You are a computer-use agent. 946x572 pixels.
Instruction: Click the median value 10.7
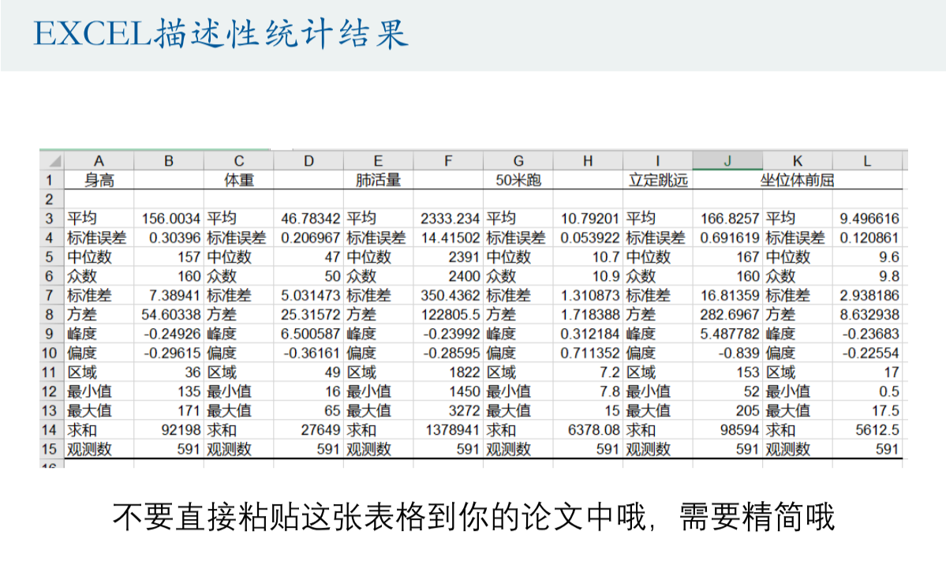606,257
